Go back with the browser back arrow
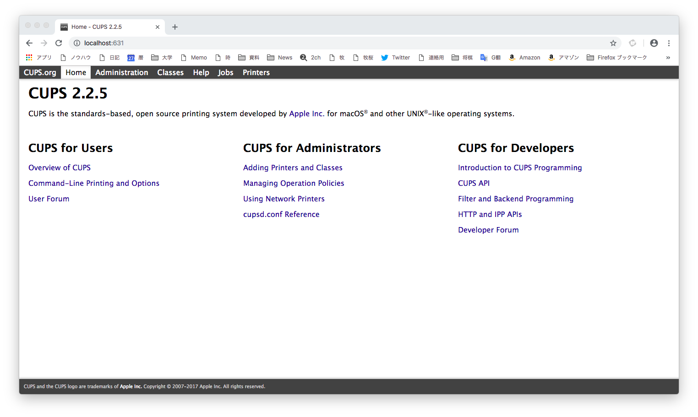 coord(29,43)
